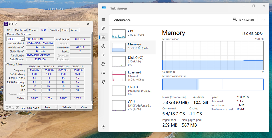Click the JEDEC #4 frequency 966 MHz cell
Image resolution: width=272 pixels, height=138 pixels.
[x=34, y=70]
